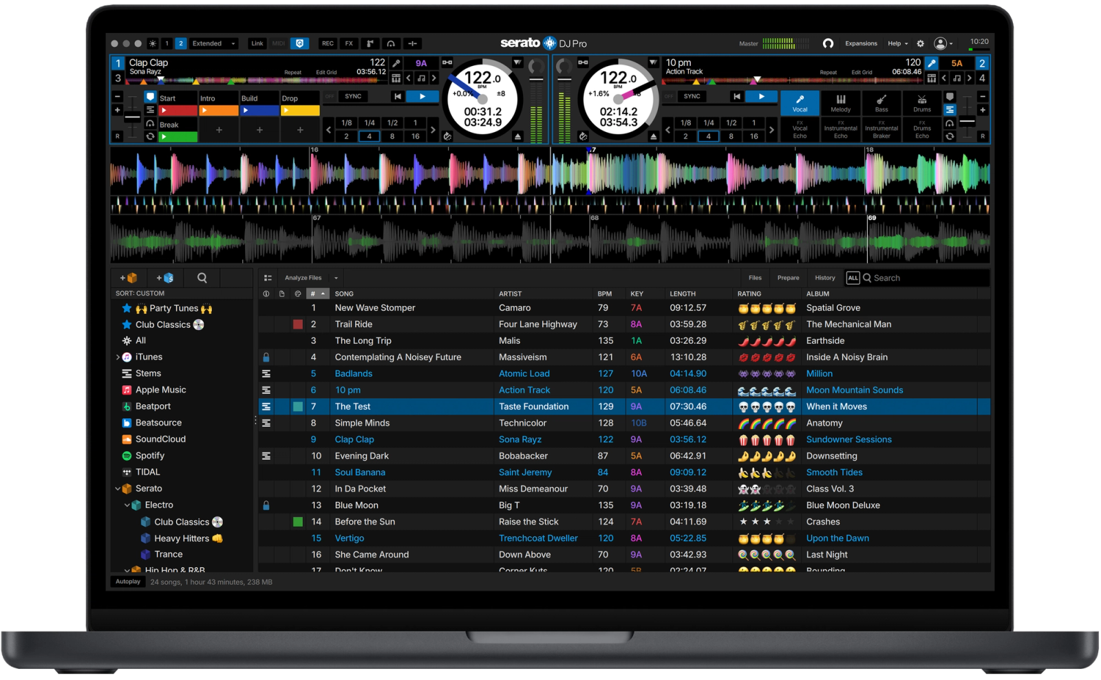
Task: Switch to the Prepare panel
Action: coord(788,278)
